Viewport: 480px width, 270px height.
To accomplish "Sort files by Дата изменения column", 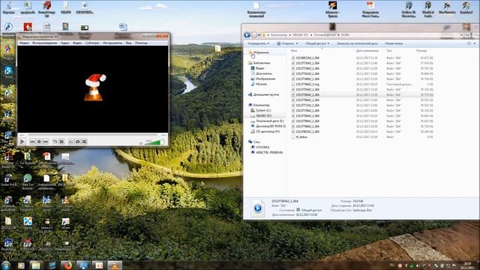I will point(367,50).
